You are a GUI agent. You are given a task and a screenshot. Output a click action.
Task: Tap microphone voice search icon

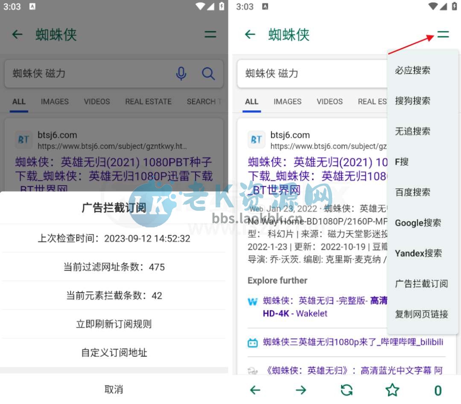pyautogui.click(x=181, y=74)
